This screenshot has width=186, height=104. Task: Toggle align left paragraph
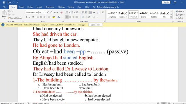[x=67, y=17]
